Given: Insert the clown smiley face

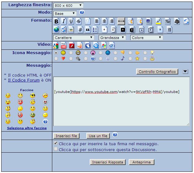Looking at the screenshot, I should pyautogui.click(x=45, y=102).
